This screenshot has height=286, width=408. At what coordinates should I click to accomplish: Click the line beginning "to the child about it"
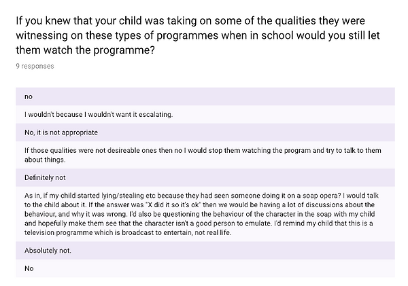(x=199, y=205)
